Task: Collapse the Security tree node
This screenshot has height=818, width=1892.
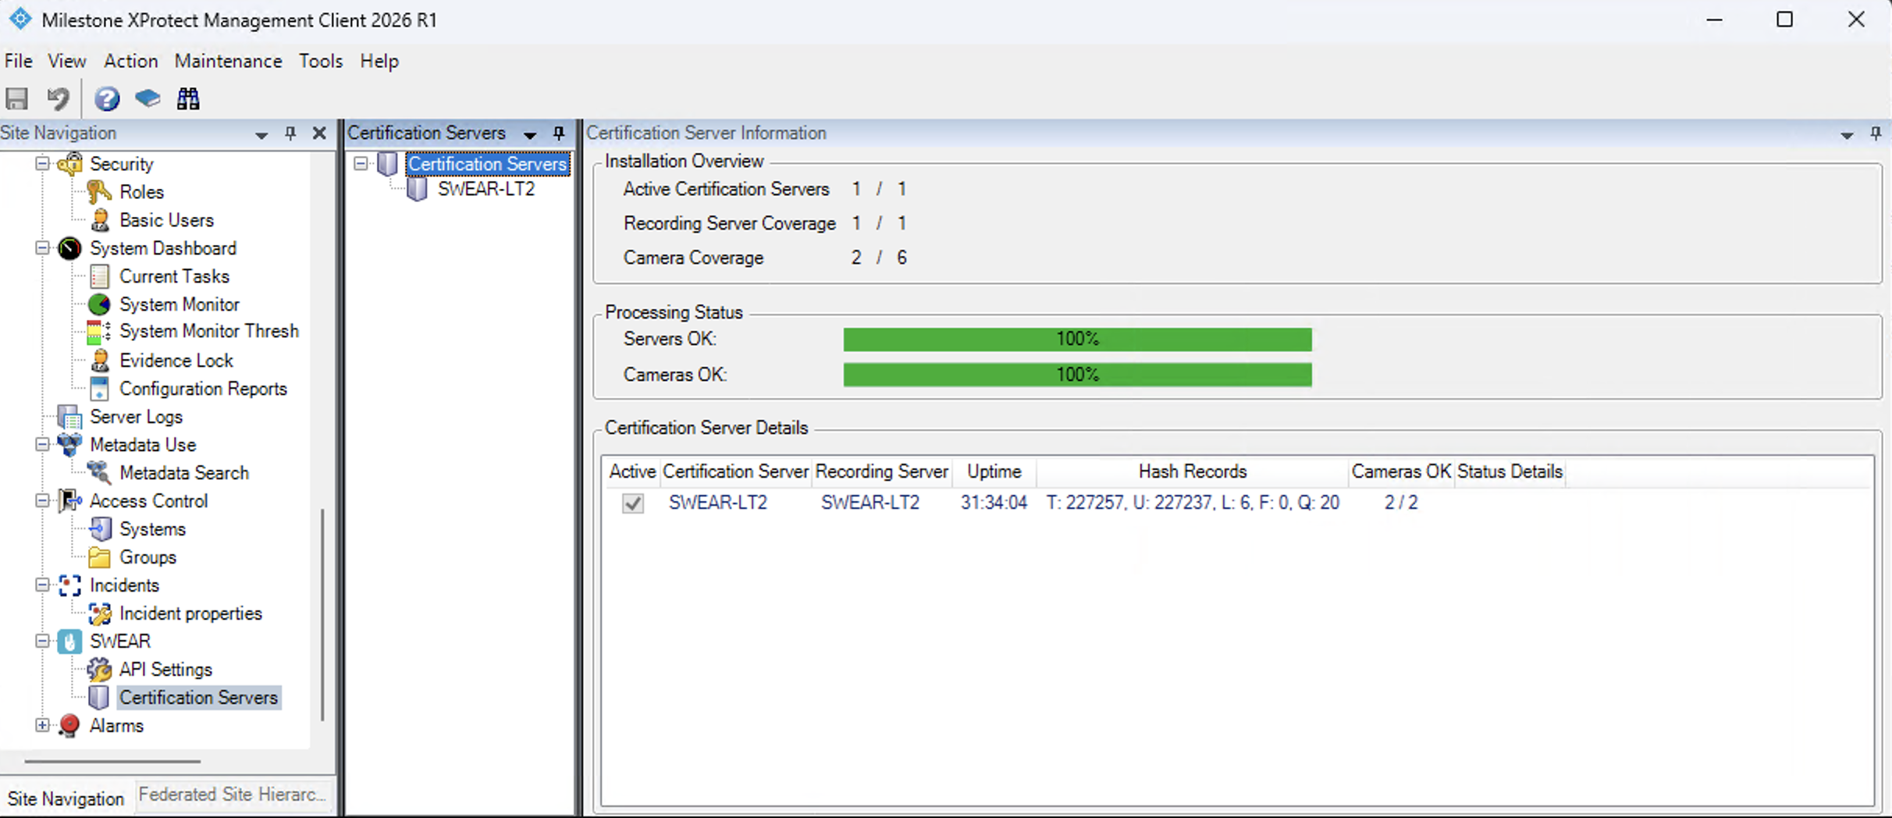Action: click(43, 164)
